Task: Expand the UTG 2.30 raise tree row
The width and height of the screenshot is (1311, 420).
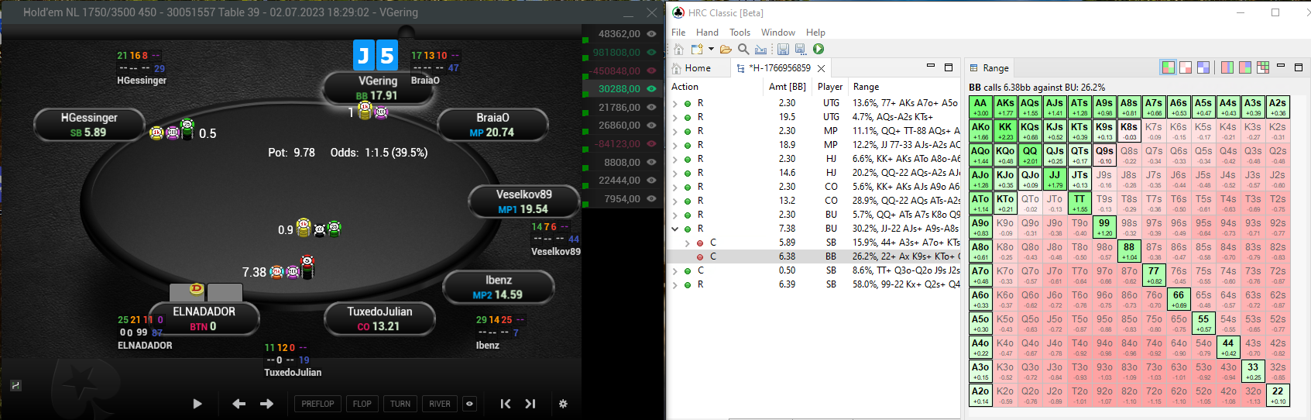Action: click(675, 103)
